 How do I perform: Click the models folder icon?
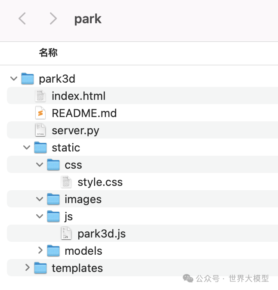click(x=53, y=250)
